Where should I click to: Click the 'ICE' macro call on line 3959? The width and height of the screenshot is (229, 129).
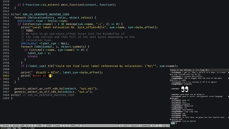click(50, 66)
